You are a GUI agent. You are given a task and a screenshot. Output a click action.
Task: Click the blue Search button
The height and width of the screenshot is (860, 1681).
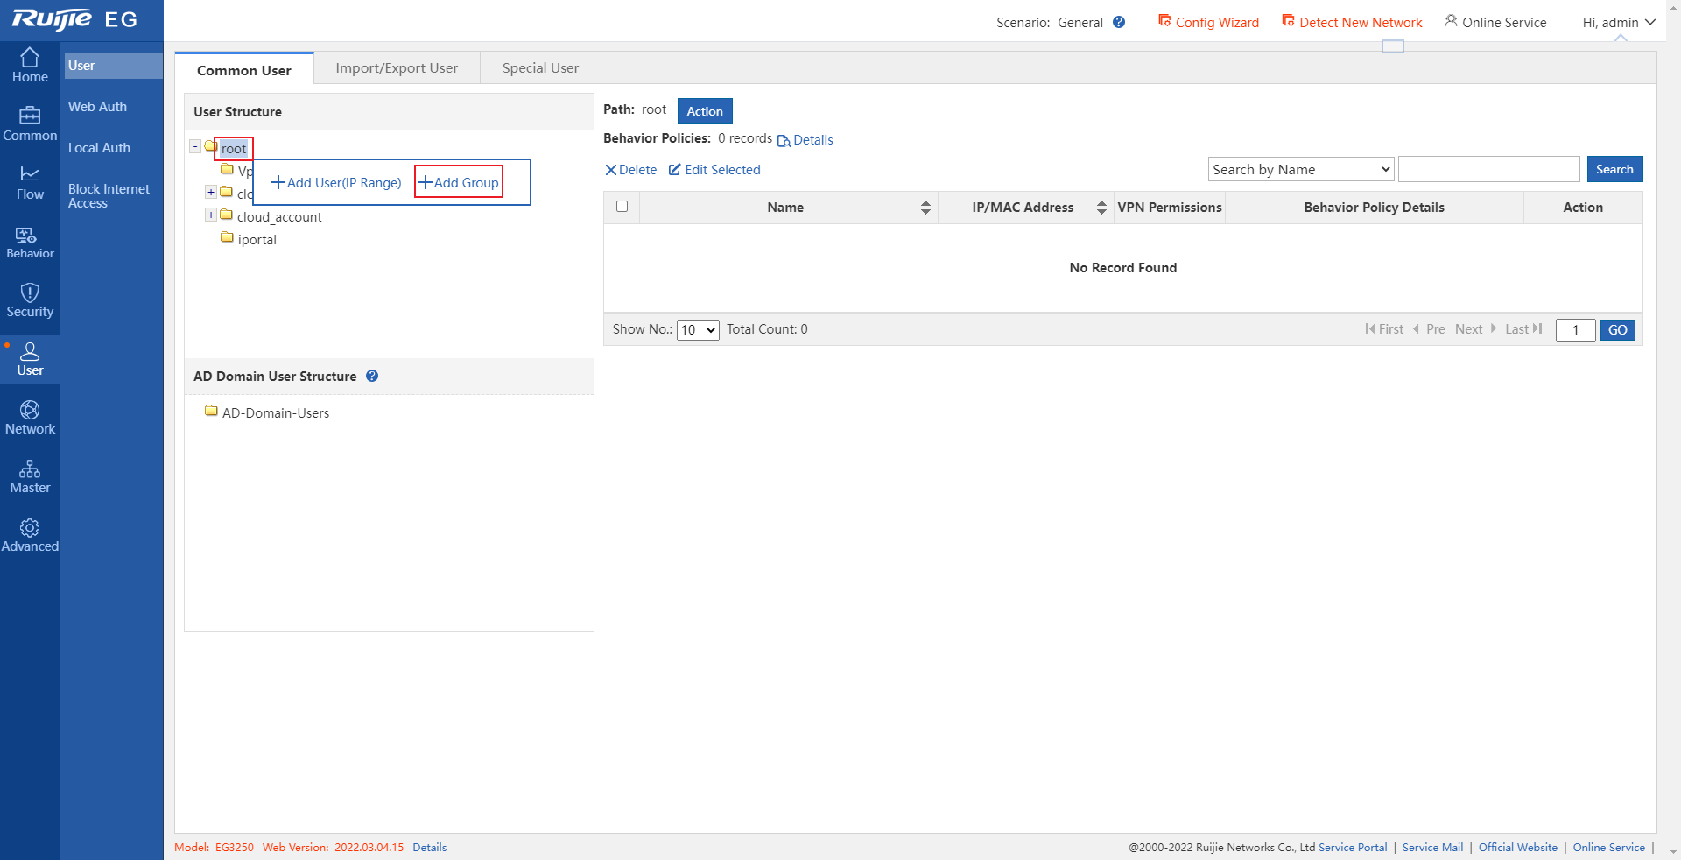tap(1614, 169)
